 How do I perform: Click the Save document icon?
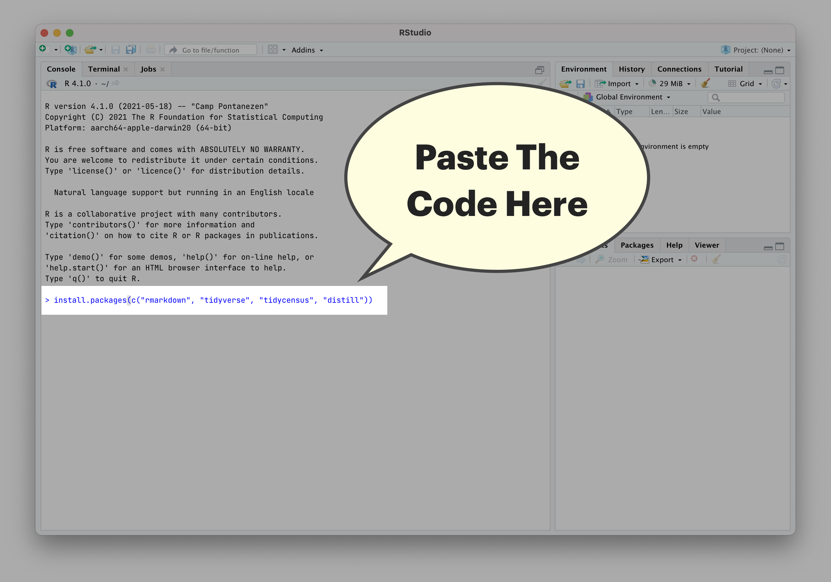[x=116, y=50]
